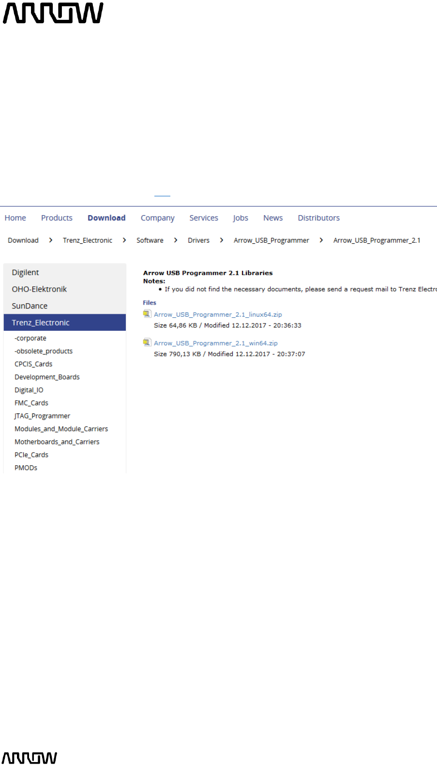Open PMODs in sidebar

(26, 468)
